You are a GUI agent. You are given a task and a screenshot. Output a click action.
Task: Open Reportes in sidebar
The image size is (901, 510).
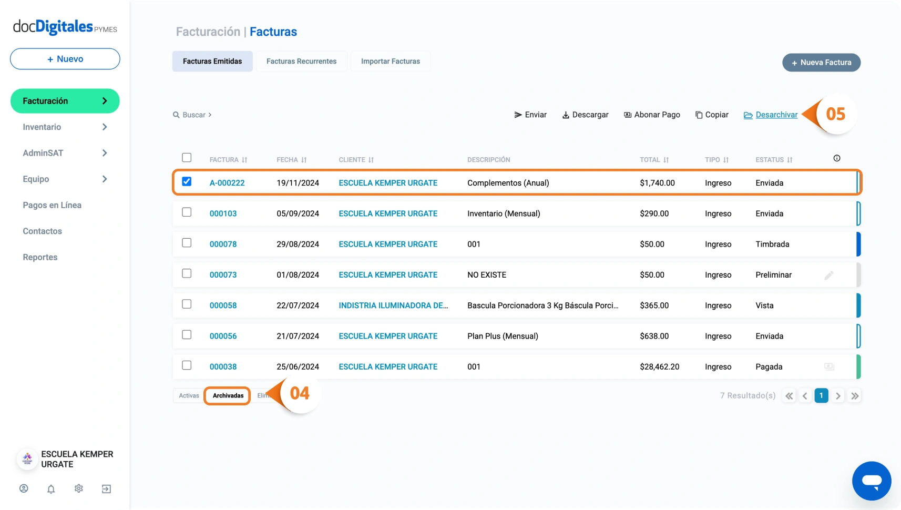click(x=40, y=257)
